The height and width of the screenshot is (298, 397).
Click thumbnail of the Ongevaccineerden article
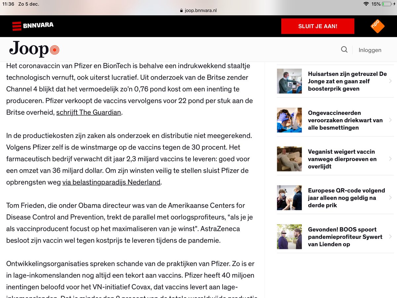(289, 120)
